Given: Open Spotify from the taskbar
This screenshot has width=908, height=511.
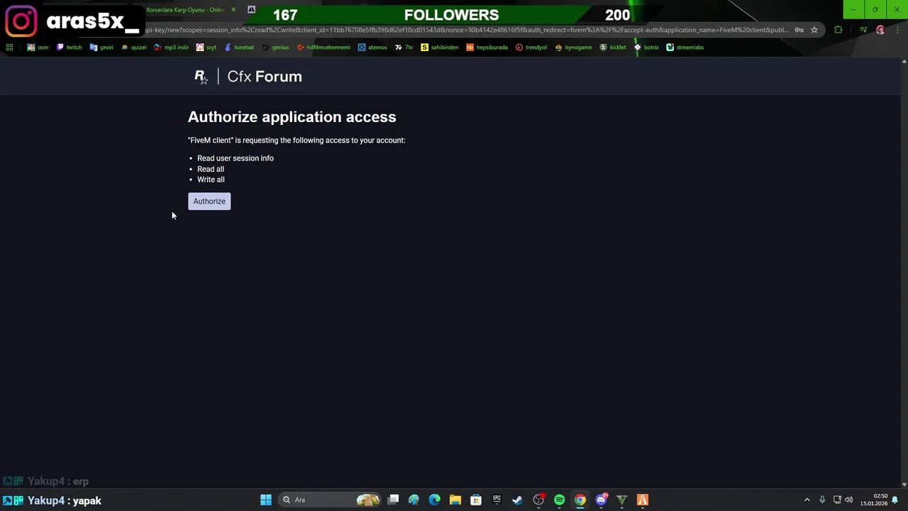Looking at the screenshot, I should (560, 500).
